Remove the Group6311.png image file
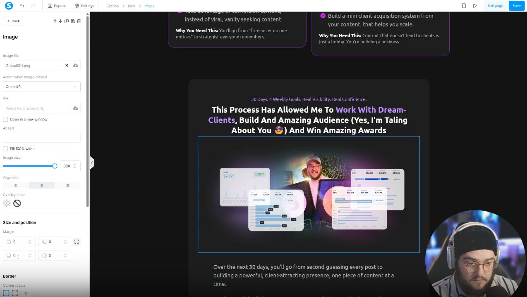Viewport: 527px width, 297px height. pos(67,66)
